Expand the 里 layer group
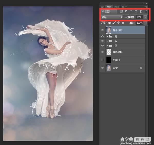This screenshot has width=154, height=145. tap(107, 46)
